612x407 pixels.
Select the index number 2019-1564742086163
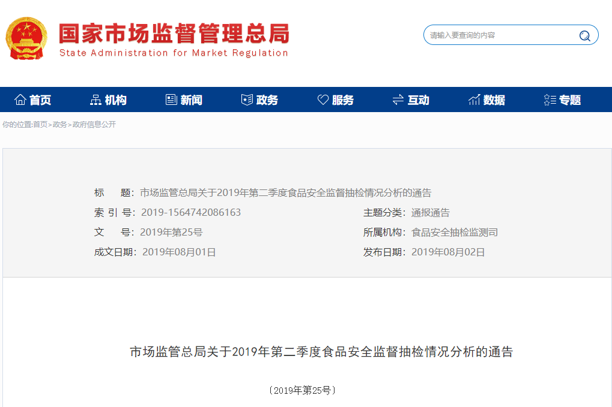(191, 212)
